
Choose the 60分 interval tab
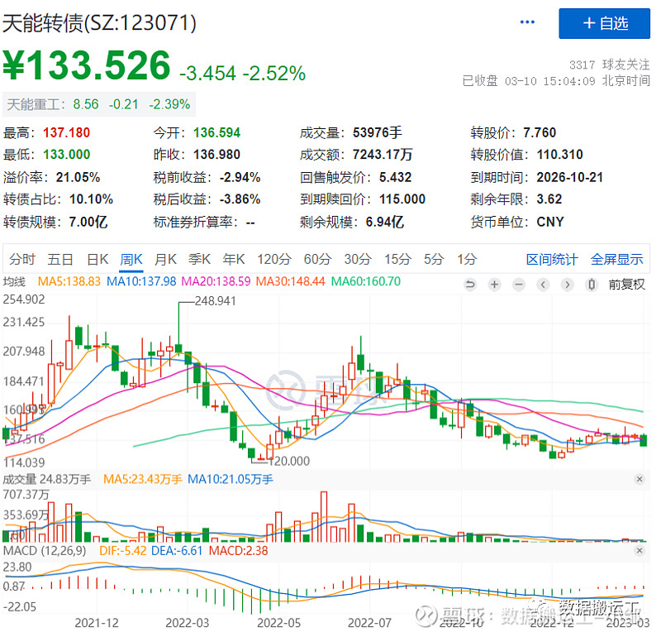[317, 259]
